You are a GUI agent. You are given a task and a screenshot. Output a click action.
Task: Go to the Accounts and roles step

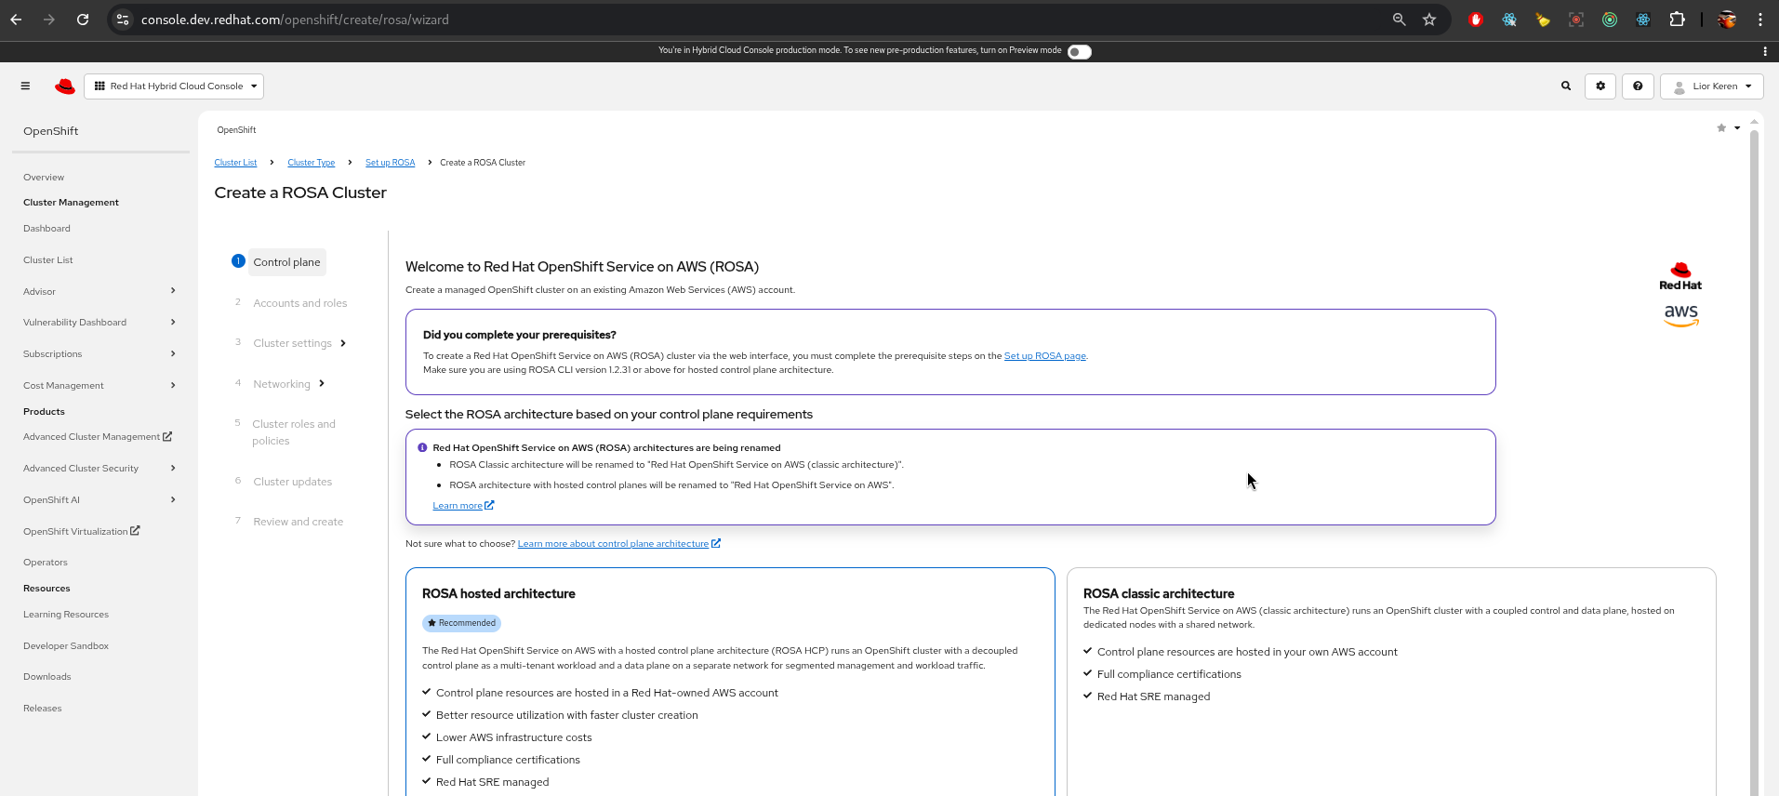[299, 303]
